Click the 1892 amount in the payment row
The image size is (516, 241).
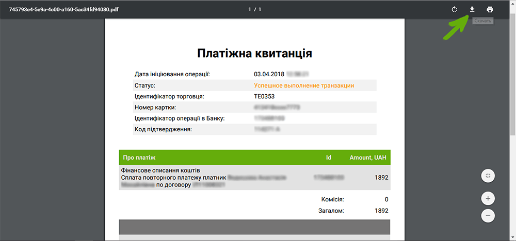[x=381, y=178]
